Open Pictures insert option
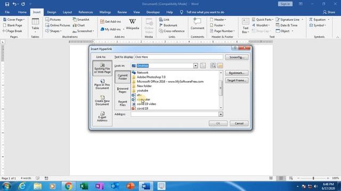Viewport: 341px width, 191px height. (53, 20)
